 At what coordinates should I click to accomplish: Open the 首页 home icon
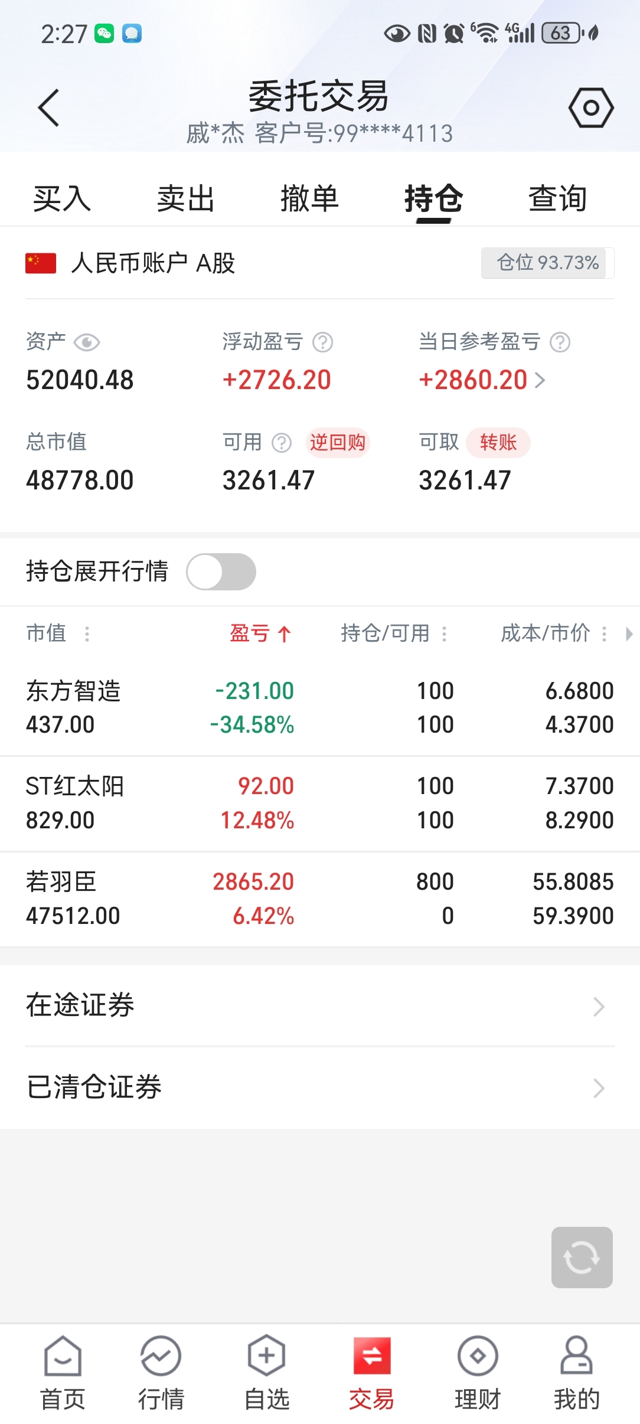pos(63,1356)
